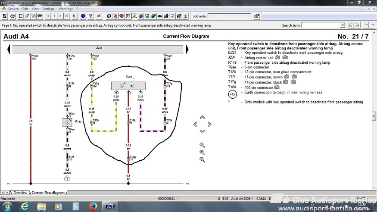Go to next page arrow

(x=60, y=16)
